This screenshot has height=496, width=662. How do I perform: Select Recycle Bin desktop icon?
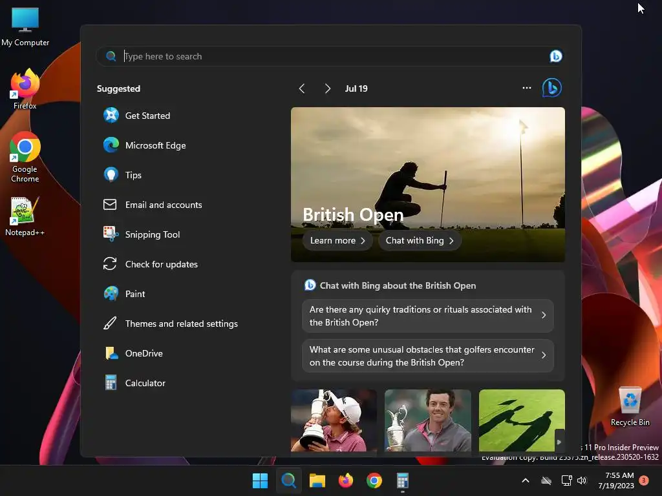630,406
